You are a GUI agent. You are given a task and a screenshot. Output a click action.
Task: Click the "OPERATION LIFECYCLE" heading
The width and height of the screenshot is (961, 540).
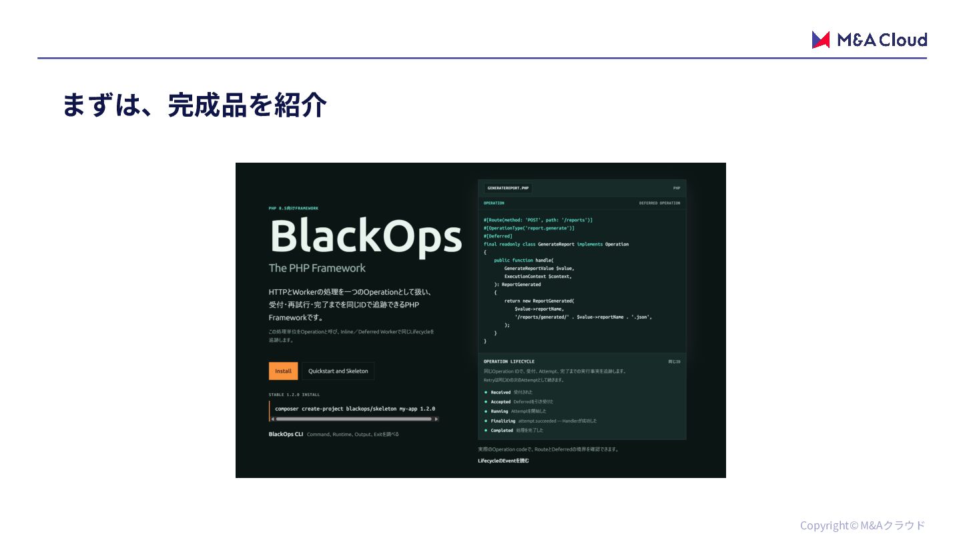click(x=509, y=361)
